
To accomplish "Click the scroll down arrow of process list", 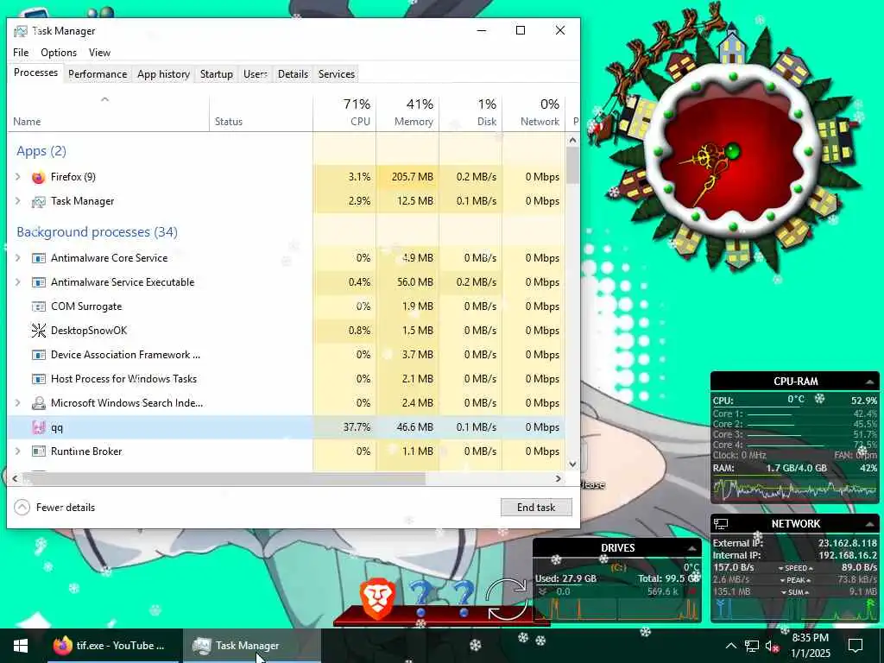I will coord(573,464).
